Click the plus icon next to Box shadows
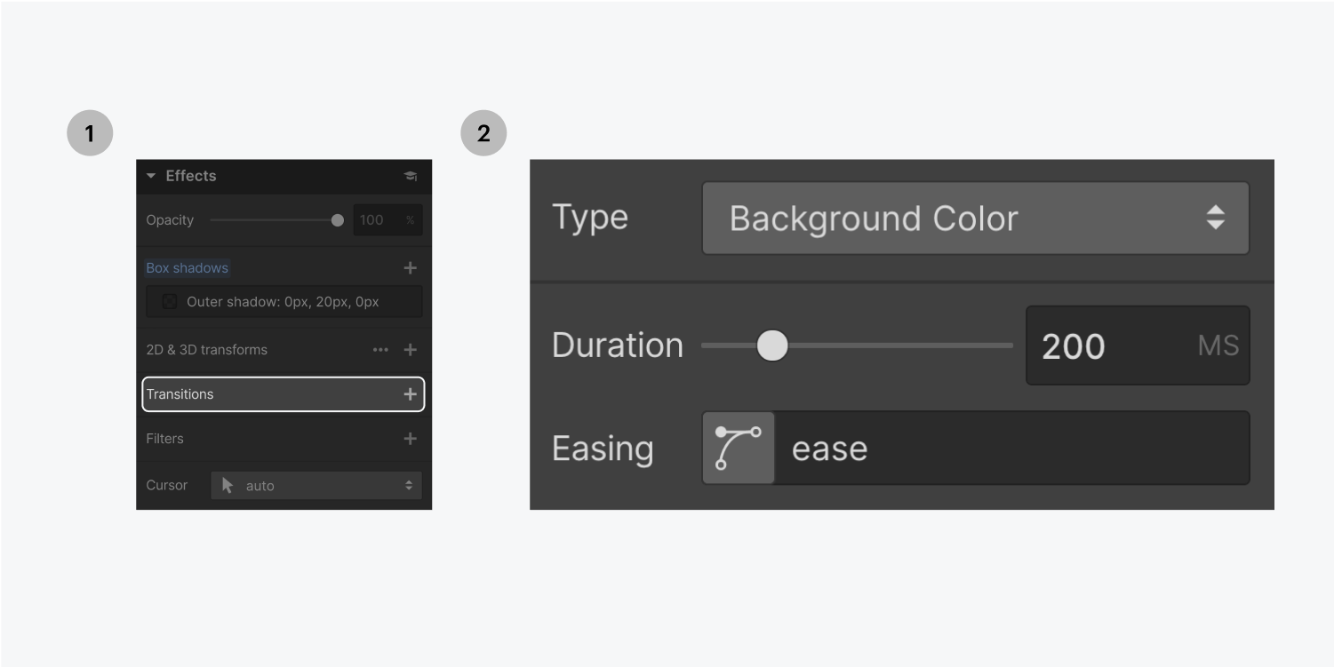 (410, 266)
